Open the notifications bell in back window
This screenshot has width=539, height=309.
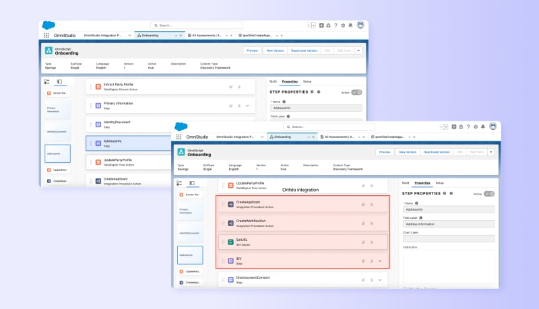pyautogui.click(x=350, y=26)
